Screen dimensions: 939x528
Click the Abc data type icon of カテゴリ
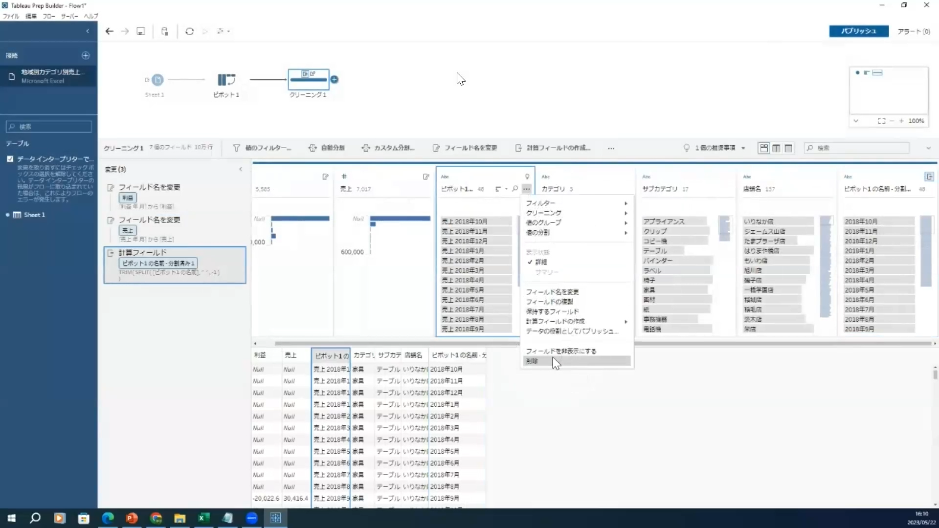click(x=546, y=176)
